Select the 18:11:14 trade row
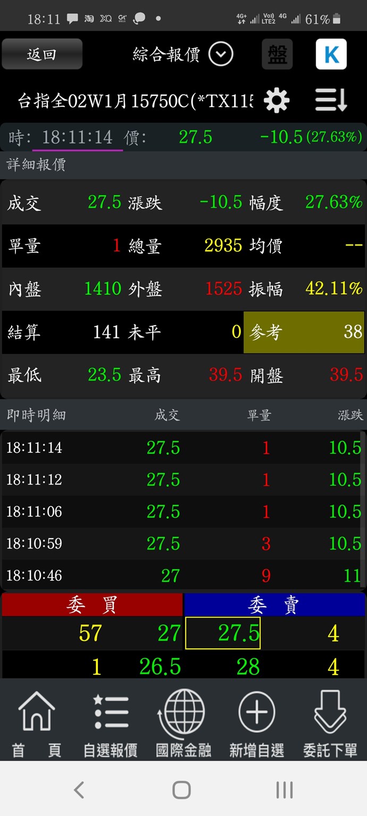This screenshot has height=816, width=367. (x=183, y=448)
